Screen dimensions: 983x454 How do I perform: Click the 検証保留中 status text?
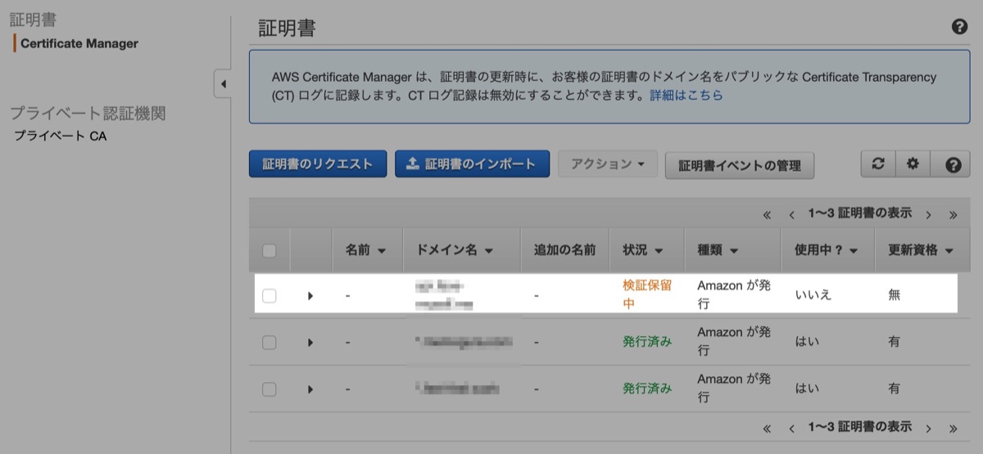[647, 294]
